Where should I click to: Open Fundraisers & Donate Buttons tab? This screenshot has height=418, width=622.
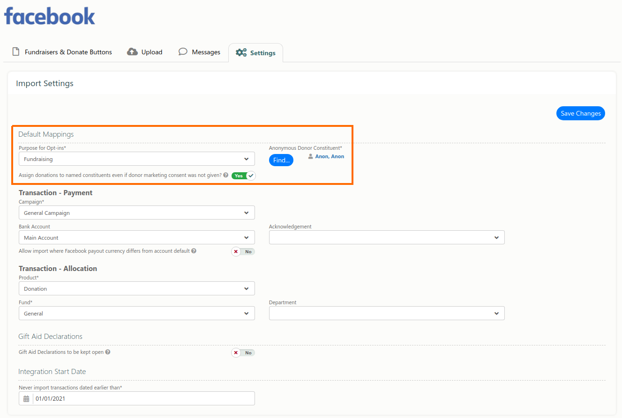pos(62,52)
